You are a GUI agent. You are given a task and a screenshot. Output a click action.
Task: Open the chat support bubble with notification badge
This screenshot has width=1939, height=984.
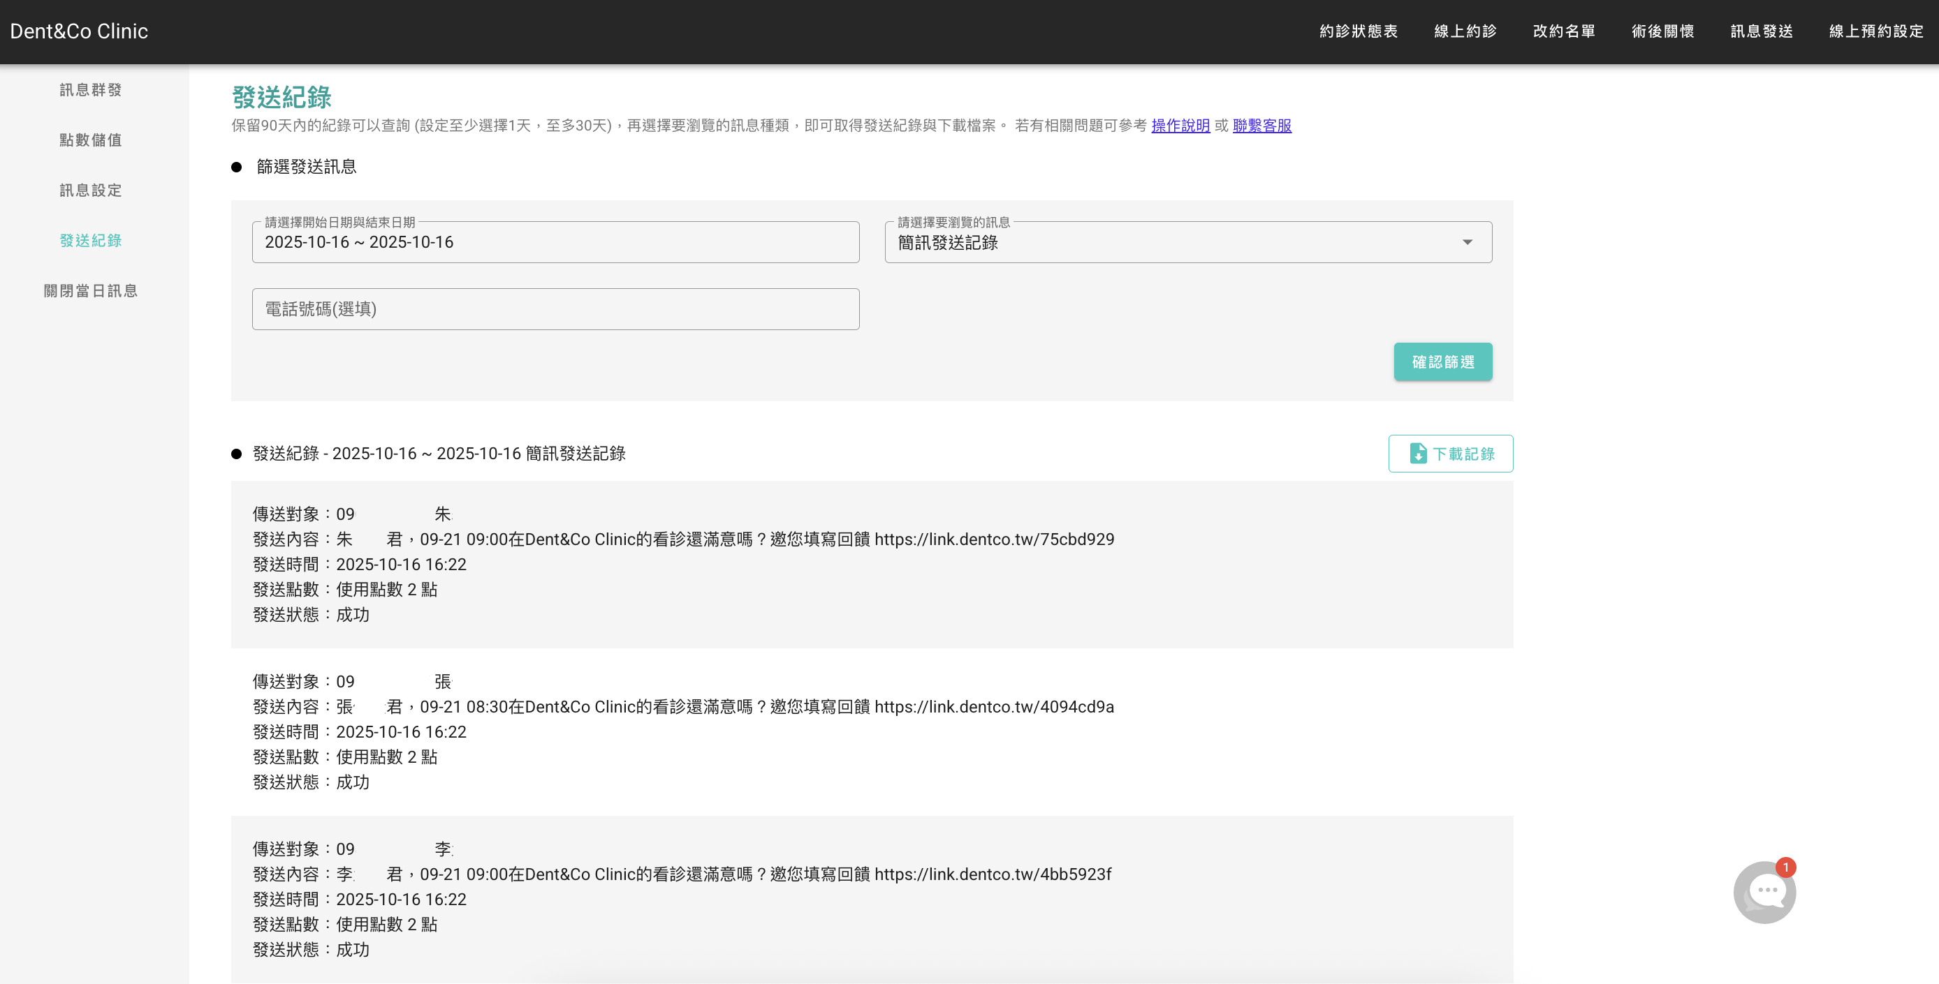click(1765, 892)
